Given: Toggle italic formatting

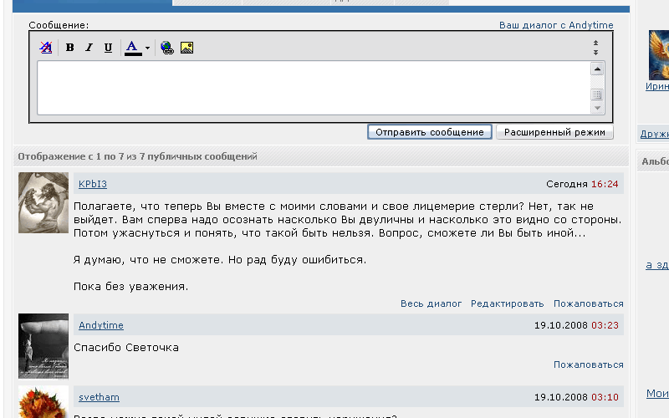Looking at the screenshot, I should (x=89, y=48).
